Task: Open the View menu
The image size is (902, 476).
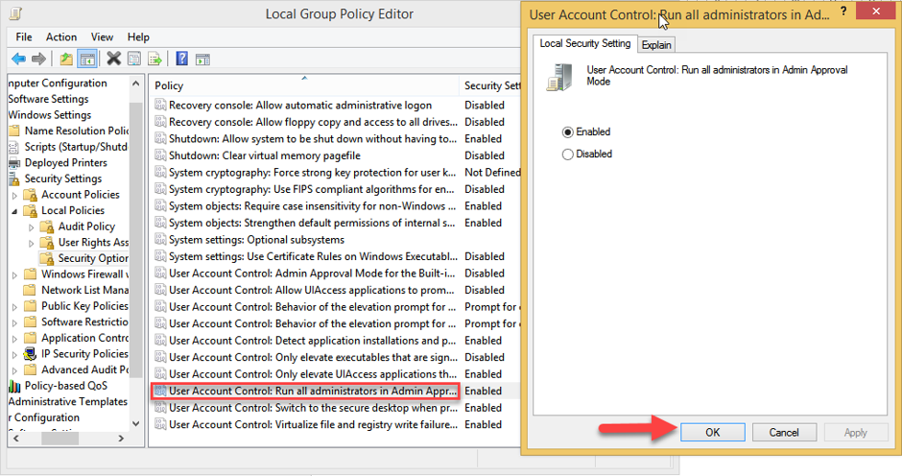Action: coord(102,36)
